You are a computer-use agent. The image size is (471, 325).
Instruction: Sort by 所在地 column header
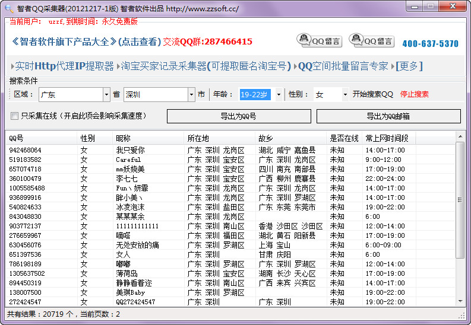tap(219, 138)
